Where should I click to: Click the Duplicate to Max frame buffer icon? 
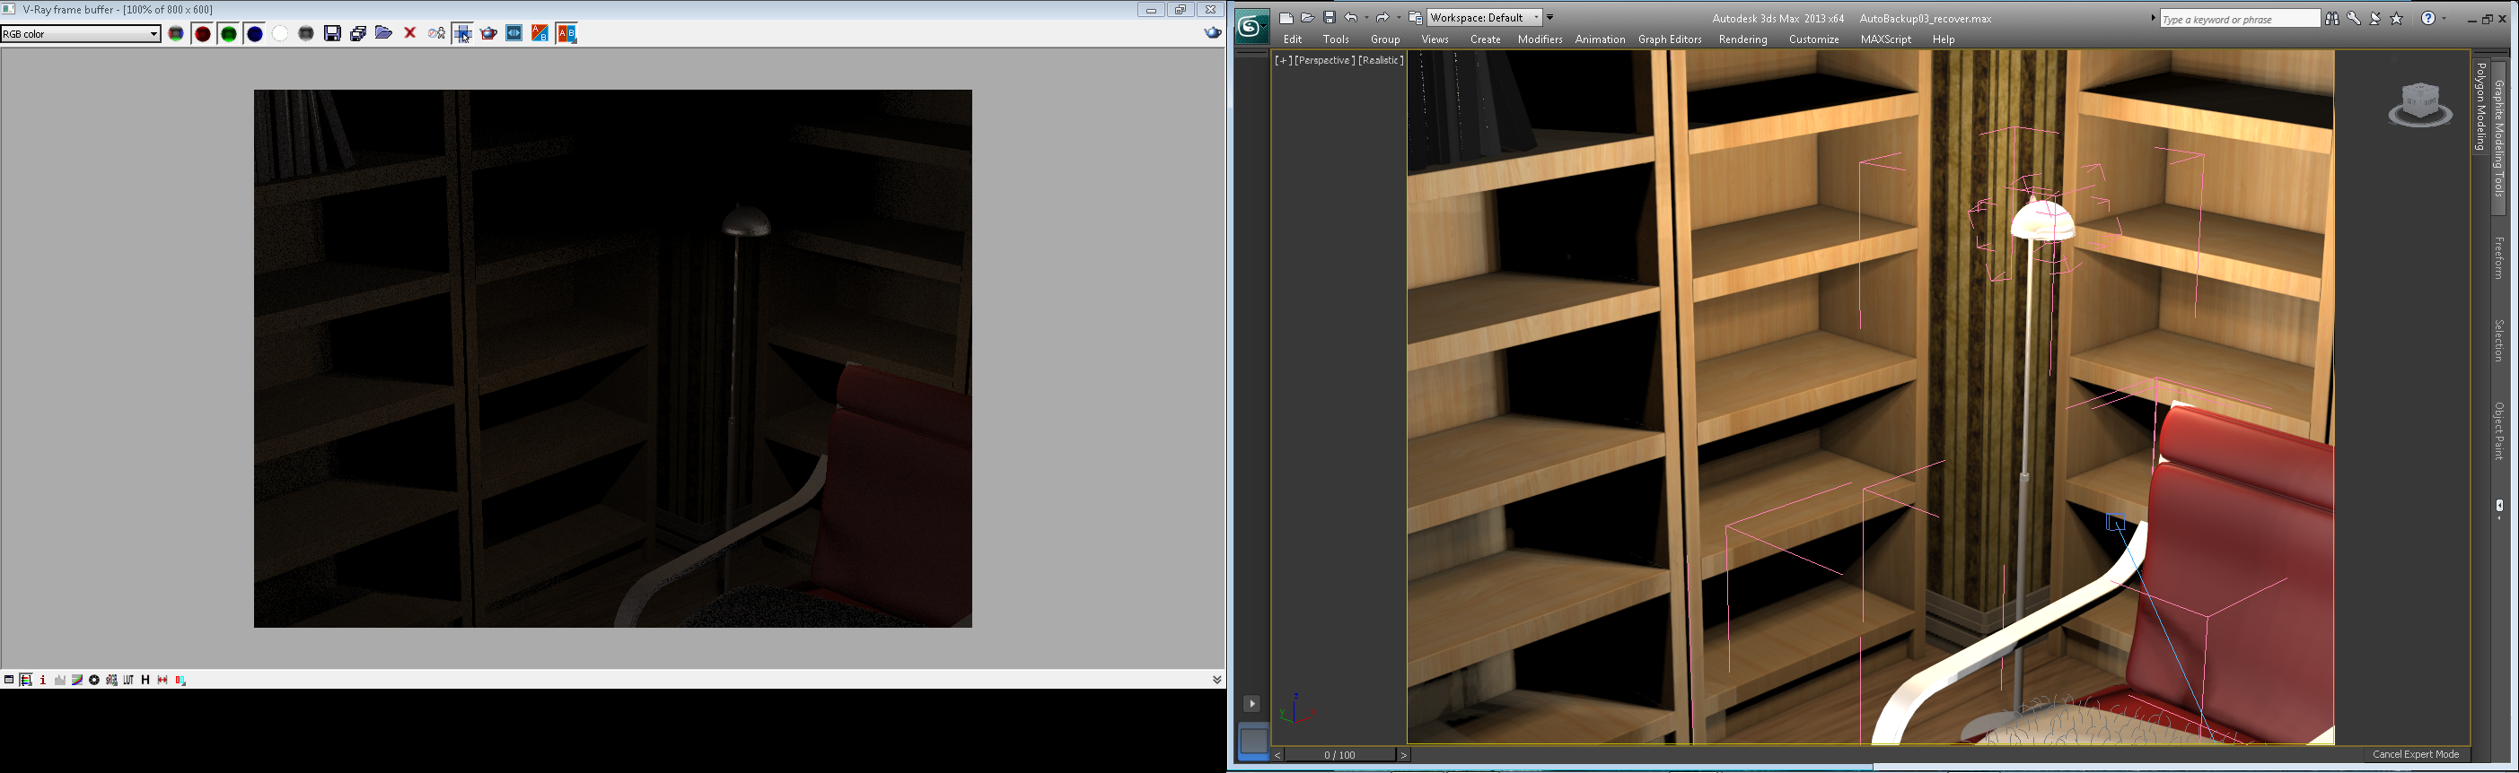pyautogui.click(x=358, y=34)
